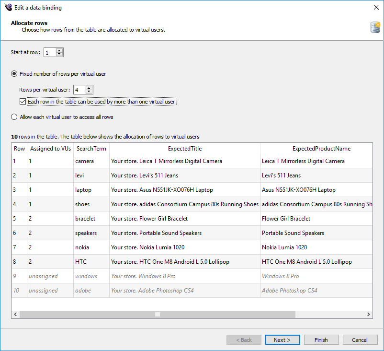Decrease the Start at row value
The width and height of the screenshot is (384, 351).
59,54
